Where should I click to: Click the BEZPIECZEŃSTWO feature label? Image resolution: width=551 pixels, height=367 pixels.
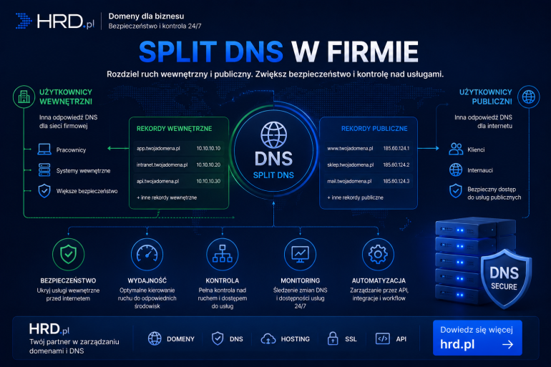tap(68, 280)
